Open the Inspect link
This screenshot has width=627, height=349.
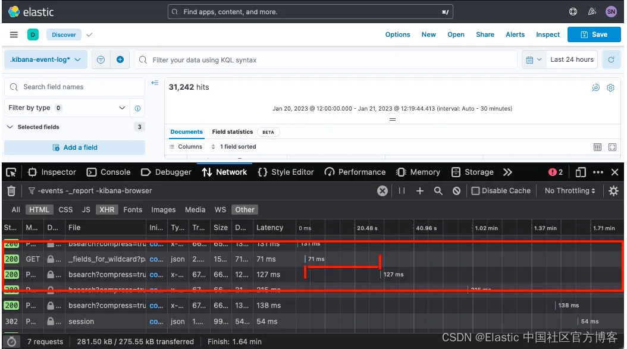547,34
